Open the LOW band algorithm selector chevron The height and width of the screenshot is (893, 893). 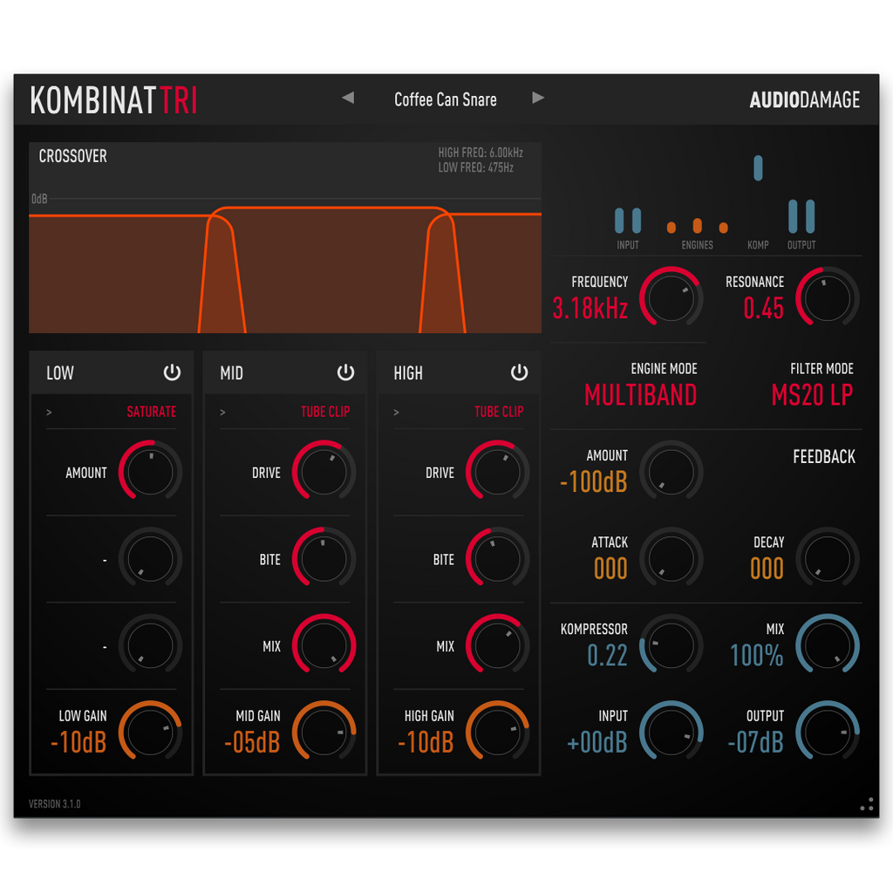click(48, 412)
